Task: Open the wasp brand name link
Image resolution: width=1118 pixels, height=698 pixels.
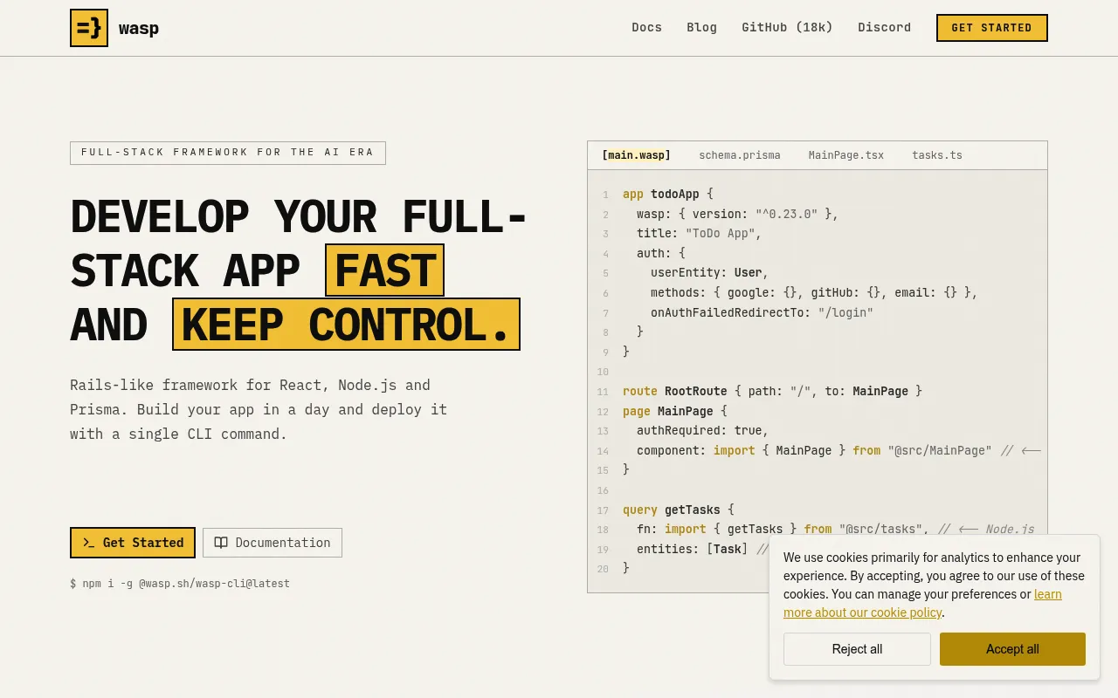Action: pyautogui.click(x=139, y=29)
